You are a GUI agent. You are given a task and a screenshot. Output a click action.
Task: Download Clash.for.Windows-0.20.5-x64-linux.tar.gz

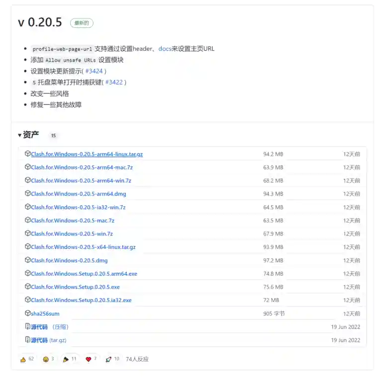click(83, 247)
